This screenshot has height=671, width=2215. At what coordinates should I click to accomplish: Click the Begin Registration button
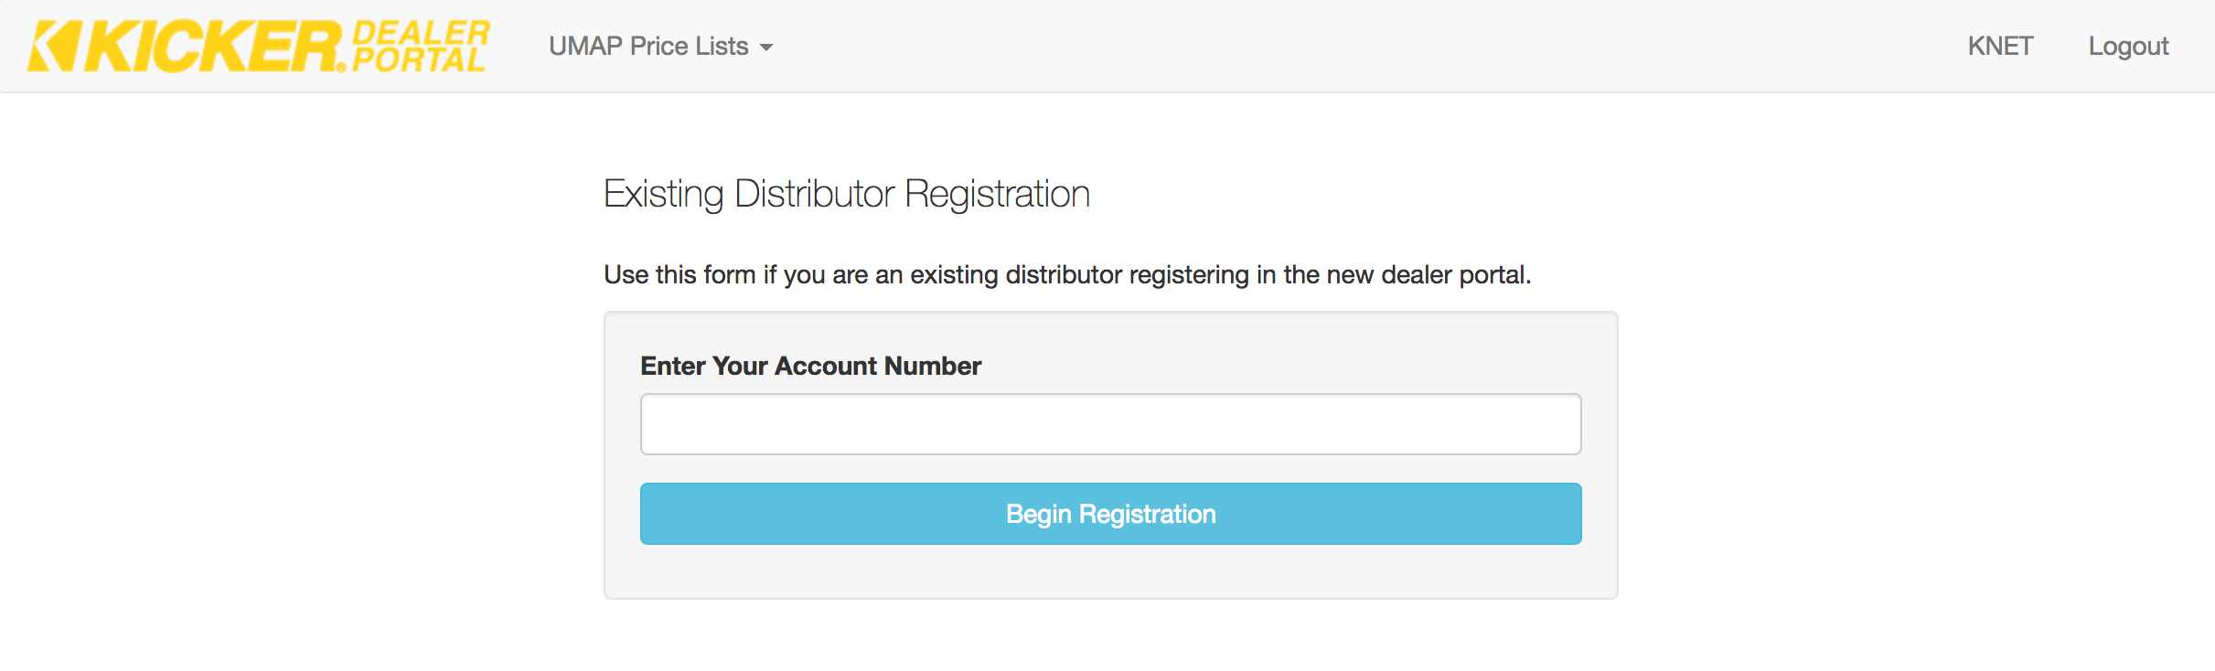(x=1109, y=514)
